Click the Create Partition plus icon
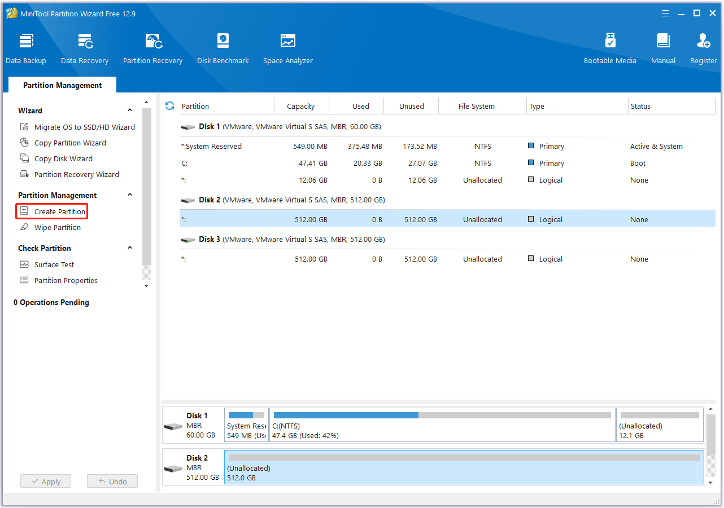724x508 pixels. tap(24, 211)
